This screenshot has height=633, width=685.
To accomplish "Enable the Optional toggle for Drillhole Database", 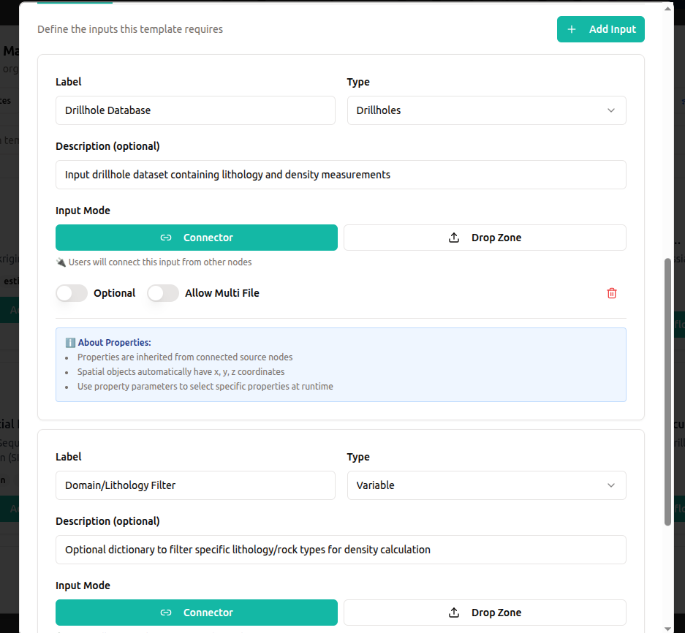I will pyautogui.click(x=71, y=292).
